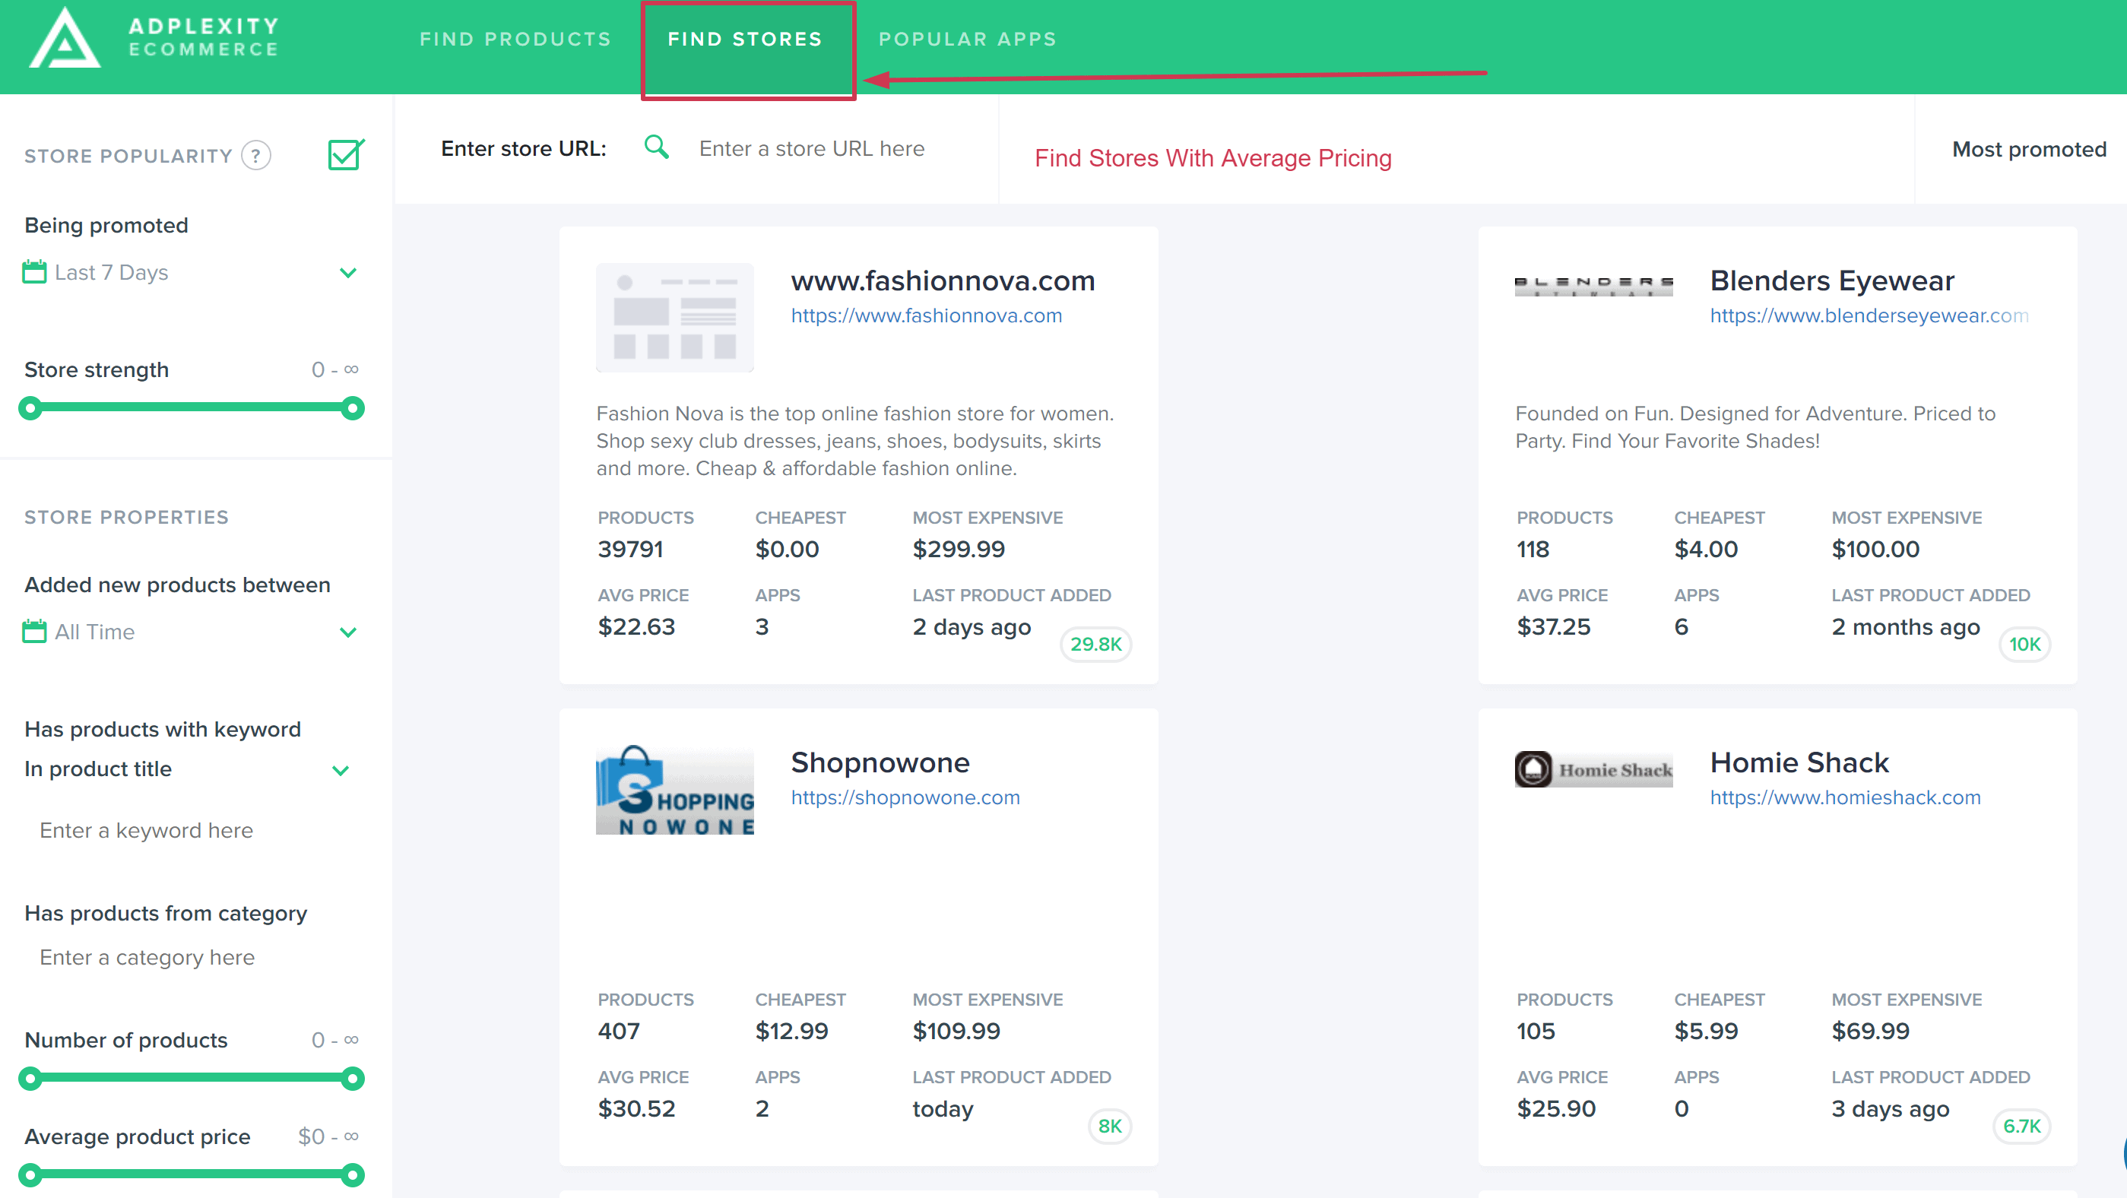Expand the All Time date dropdown
Screen dimensions: 2127x1198
click(347, 632)
